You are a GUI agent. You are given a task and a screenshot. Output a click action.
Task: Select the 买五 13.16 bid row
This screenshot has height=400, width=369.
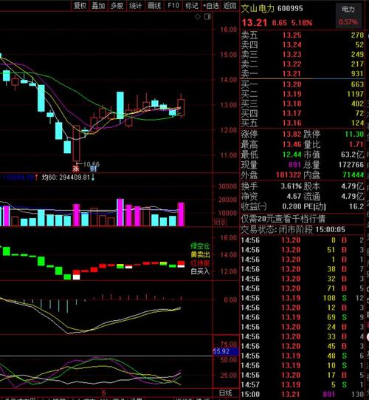[303, 123]
